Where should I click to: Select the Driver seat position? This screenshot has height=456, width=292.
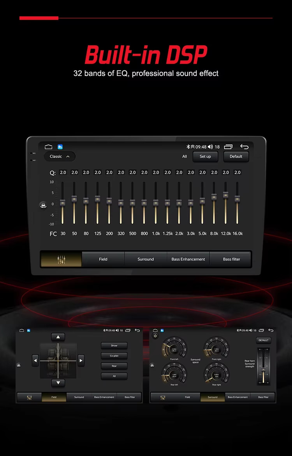point(114,345)
